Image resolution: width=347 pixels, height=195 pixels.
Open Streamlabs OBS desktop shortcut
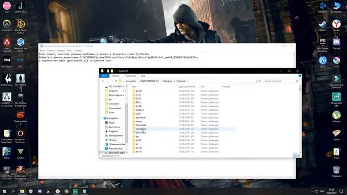click(336, 100)
